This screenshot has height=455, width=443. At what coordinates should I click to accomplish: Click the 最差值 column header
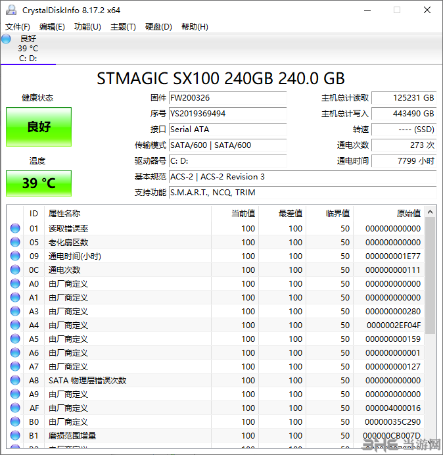282,214
